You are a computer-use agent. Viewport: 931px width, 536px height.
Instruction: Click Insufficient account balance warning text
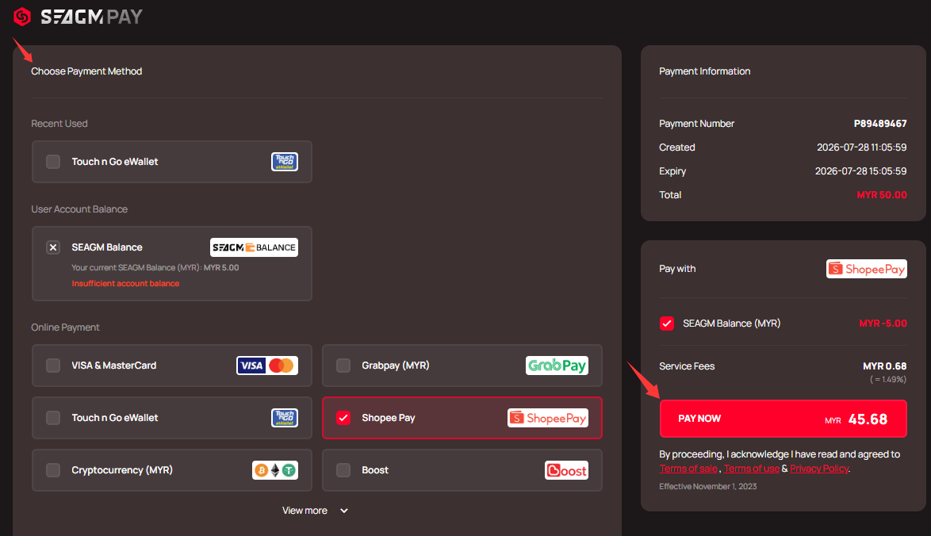coord(125,284)
